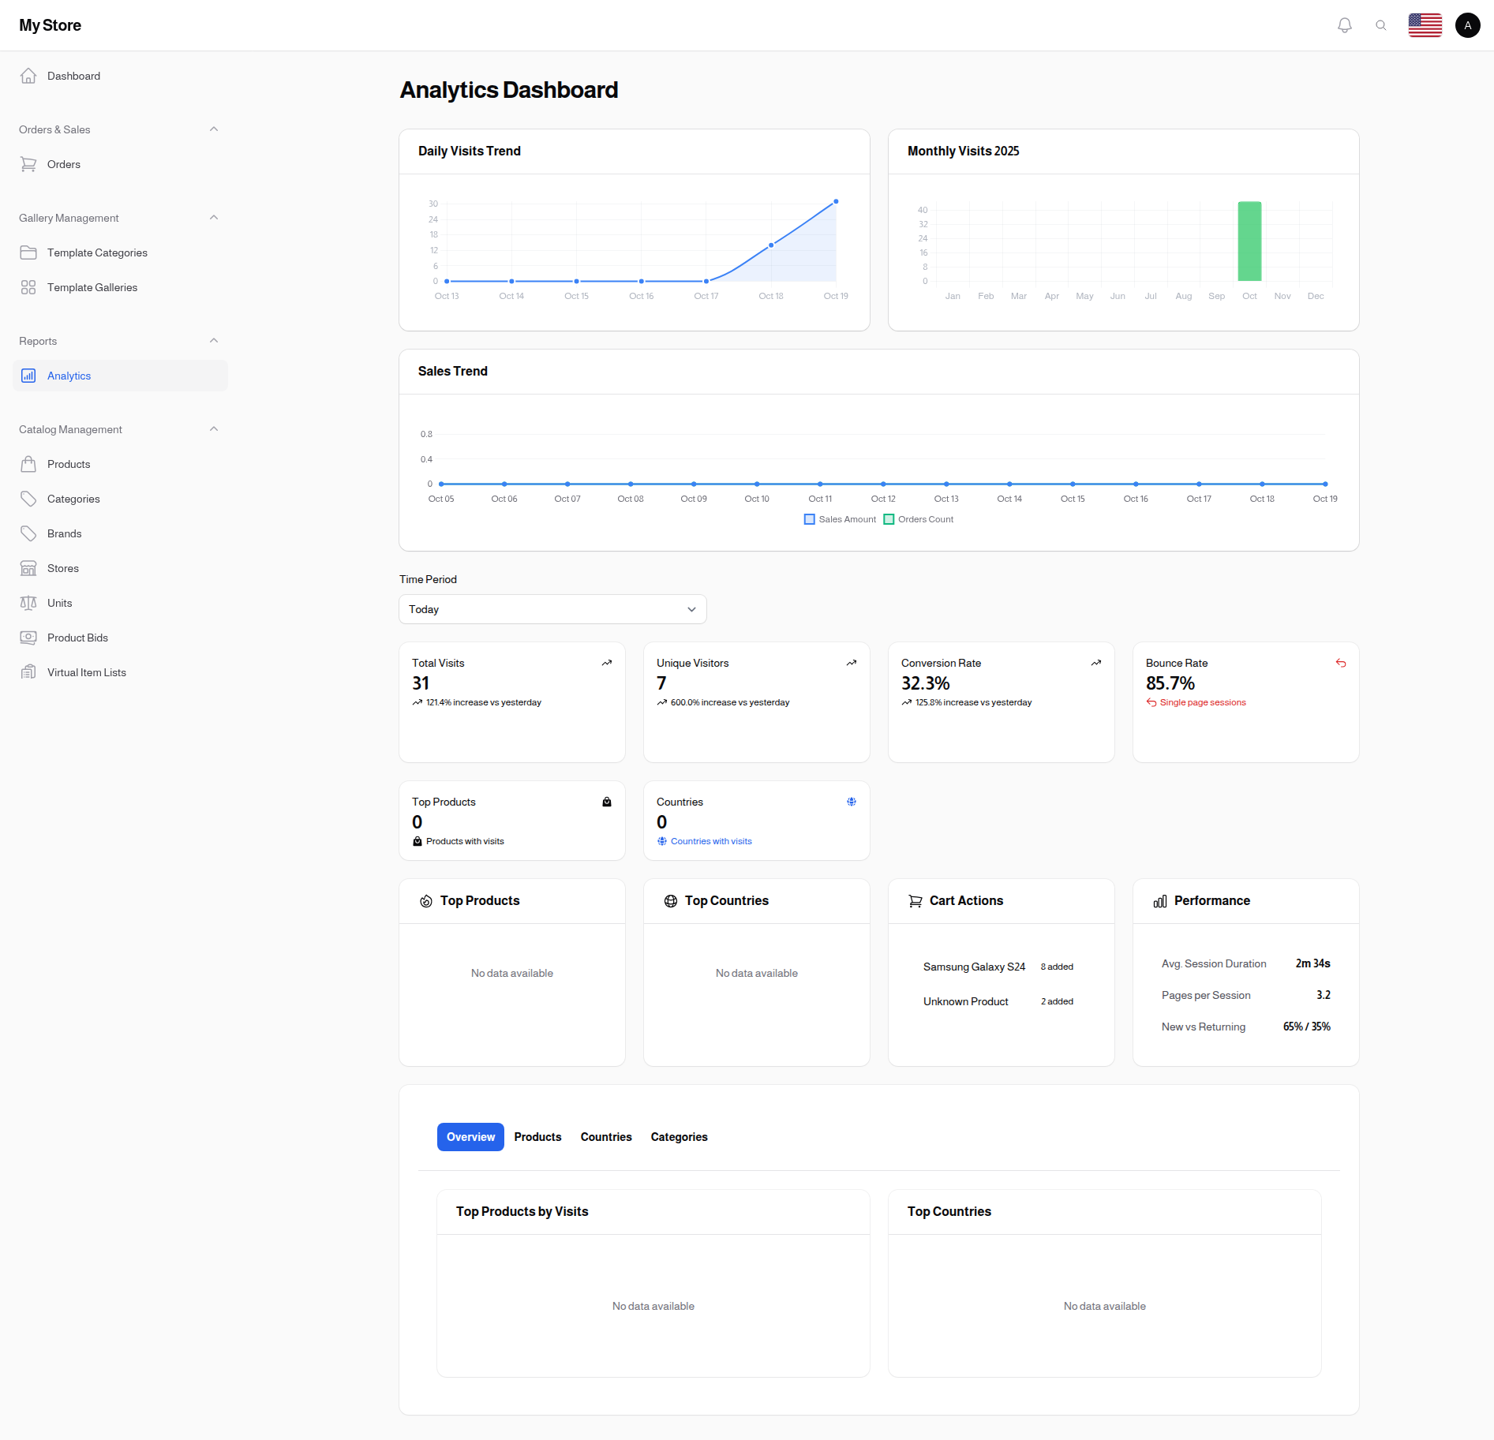Switch to the Products tab
This screenshot has width=1494, height=1440.
[537, 1136]
